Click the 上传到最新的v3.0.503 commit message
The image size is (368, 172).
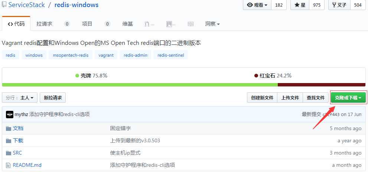(x=135, y=140)
